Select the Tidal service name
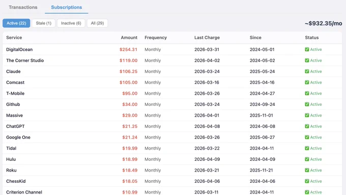Viewport: 346px width, 195px height. 11,148
